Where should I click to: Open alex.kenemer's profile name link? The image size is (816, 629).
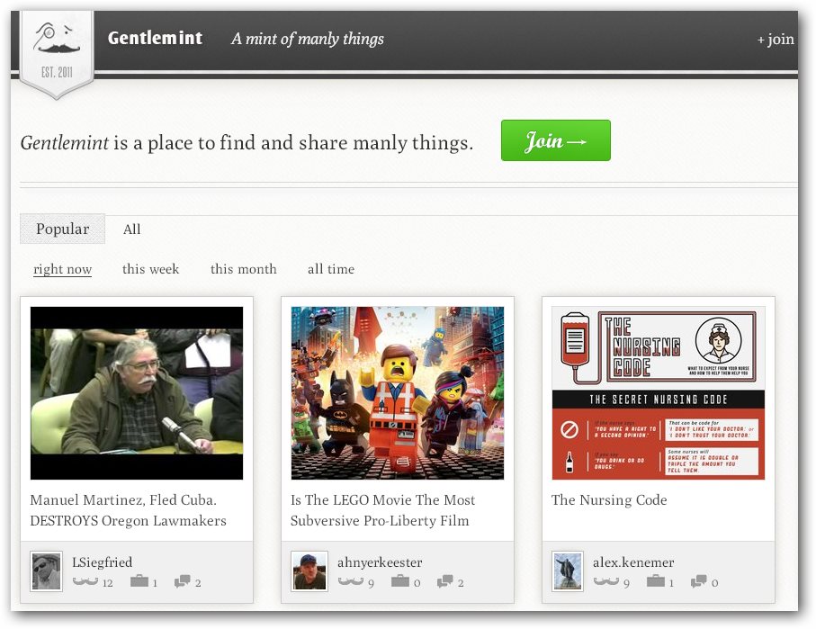[x=633, y=562]
